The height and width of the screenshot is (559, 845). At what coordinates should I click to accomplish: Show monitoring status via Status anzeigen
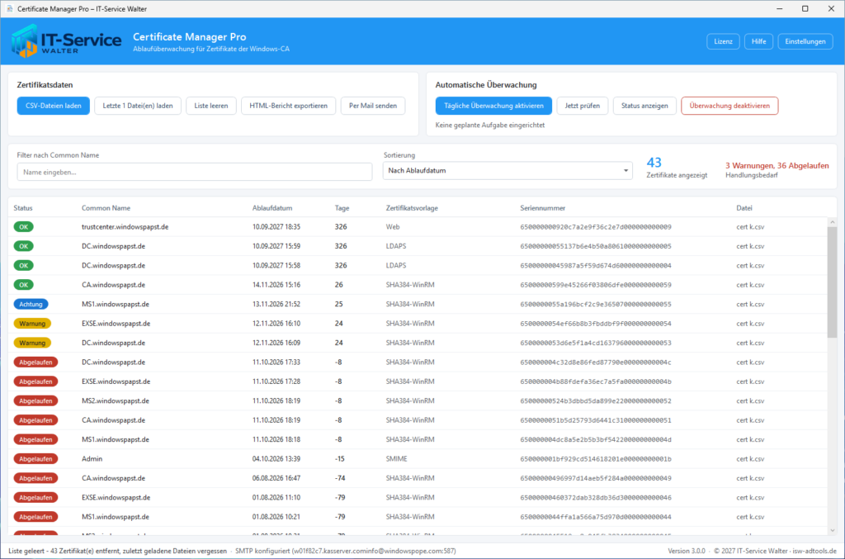[x=644, y=106]
